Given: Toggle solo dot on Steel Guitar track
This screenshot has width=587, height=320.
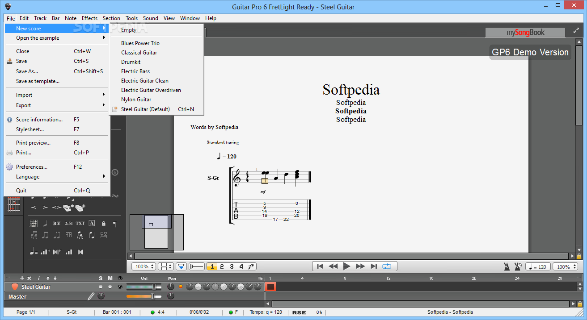Looking at the screenshot, I should (x=101, y=287).
